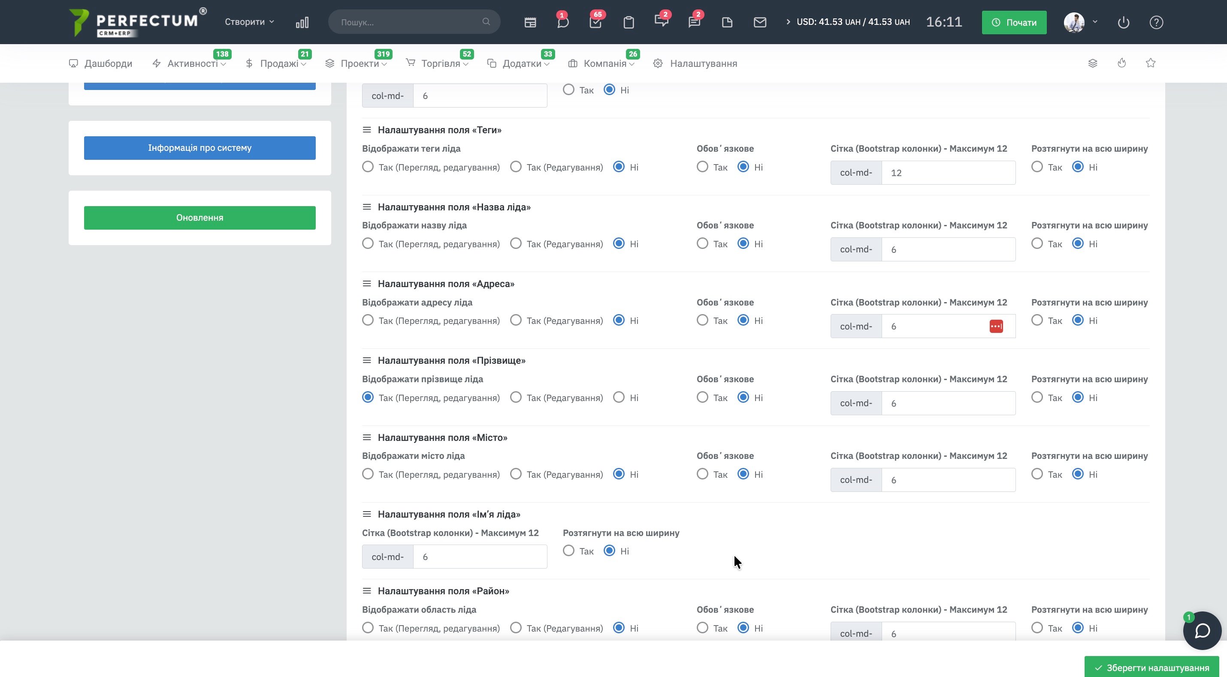Expand the Створити dropdown
Image resolution: width=1227 pixels, height=677 pixels.
pyautogui.click(x=249, y=22)
